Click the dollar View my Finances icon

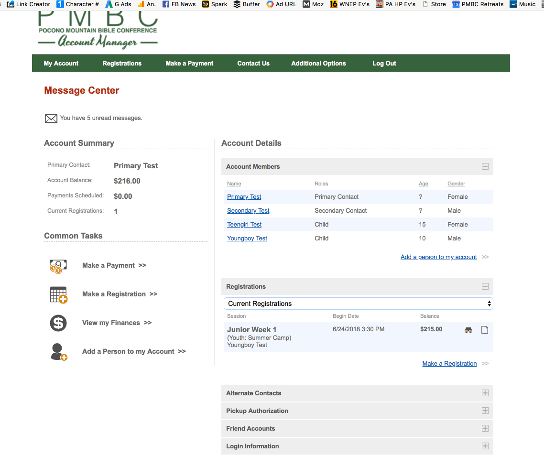pos(58,323)
